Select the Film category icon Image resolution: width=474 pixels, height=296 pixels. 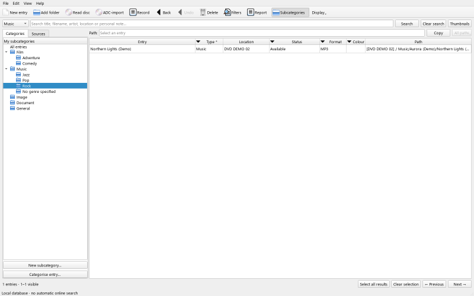pyautogui.click(x=12, y=52)
